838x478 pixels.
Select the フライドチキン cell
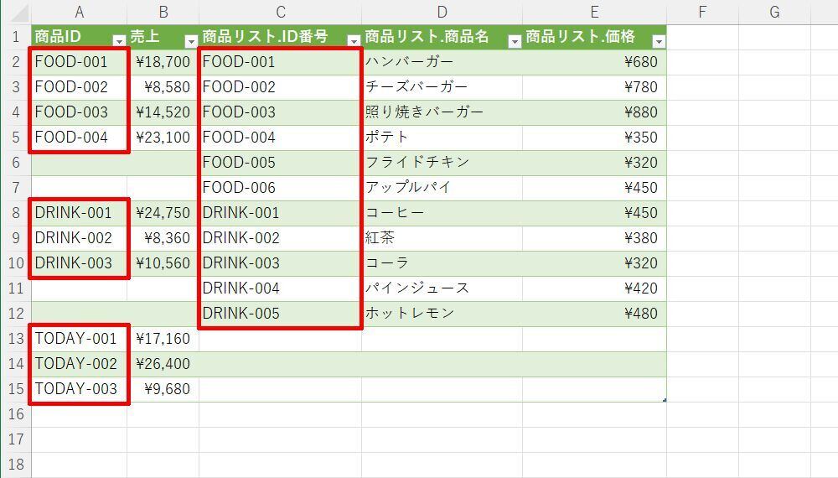coord(442,163)
